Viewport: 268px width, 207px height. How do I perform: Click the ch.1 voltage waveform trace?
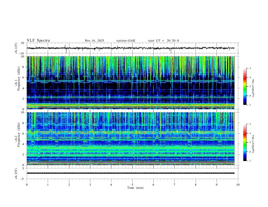coord(131,48)
